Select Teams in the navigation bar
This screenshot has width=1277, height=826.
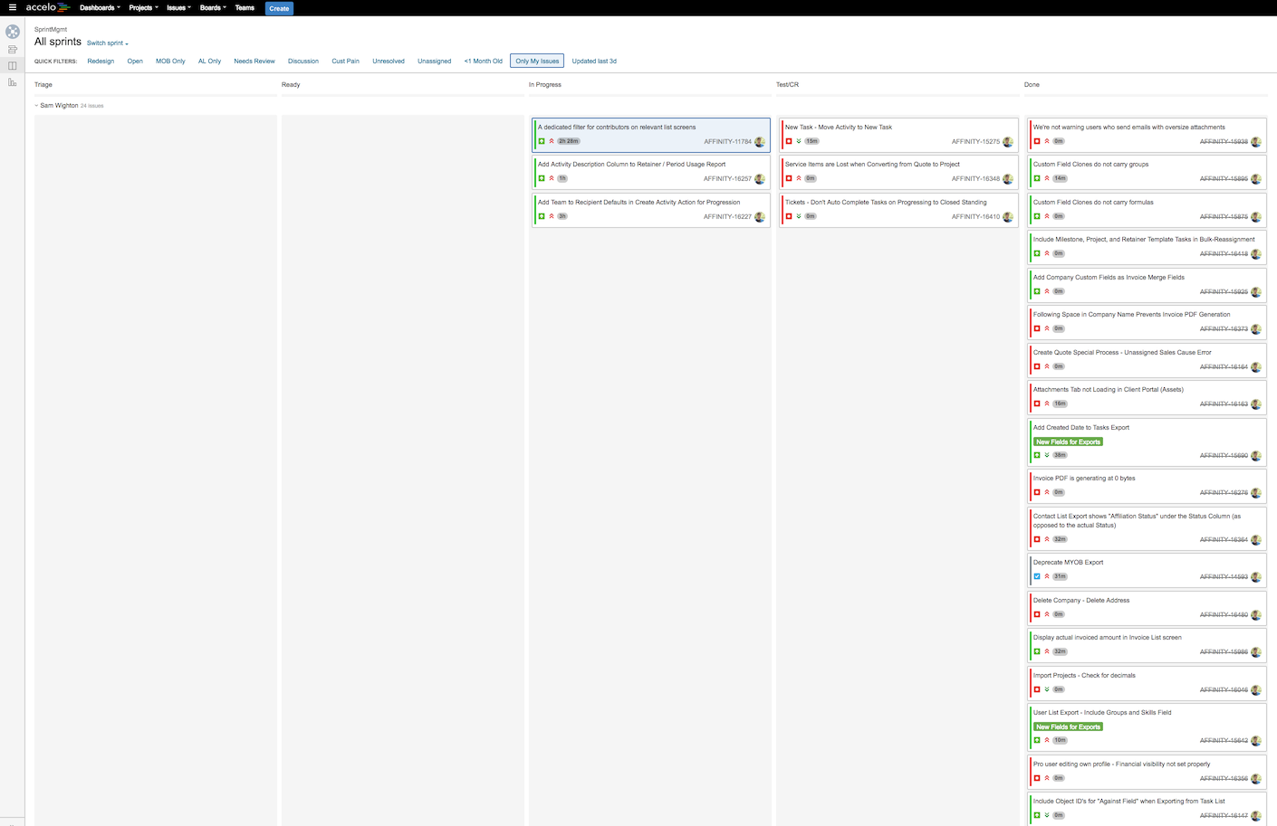pyautogui.click(x=245, y=8)
